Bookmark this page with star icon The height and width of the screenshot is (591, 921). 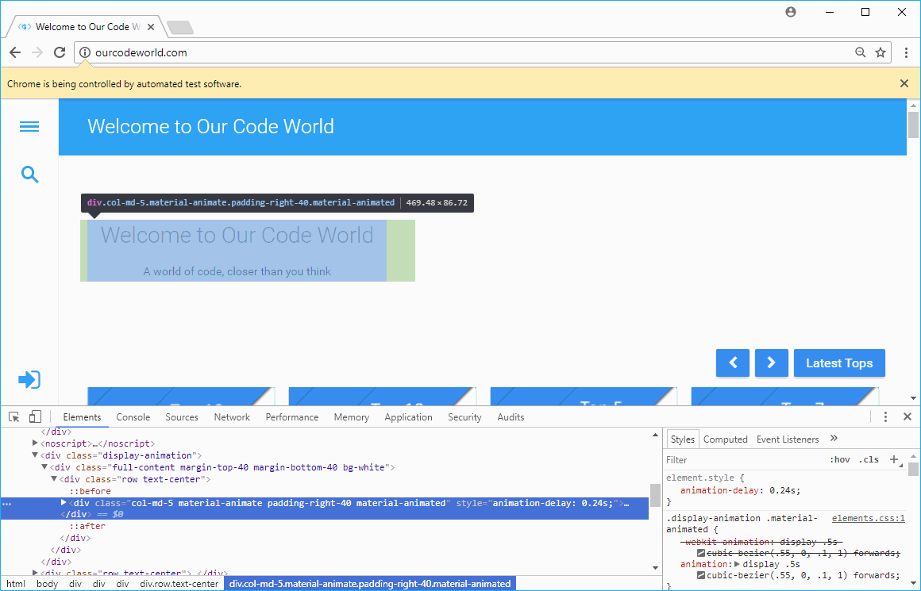pyautogui.click(x=881, y=52)
